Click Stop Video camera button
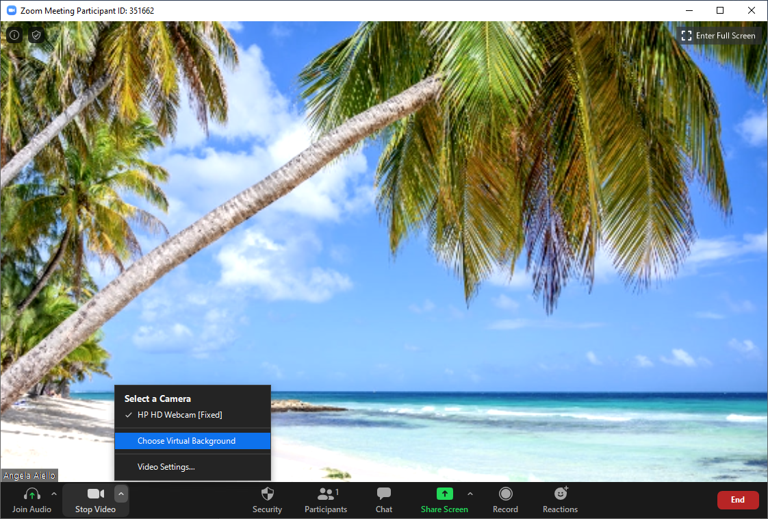Image resolution: width=768 pixels, height=519 pixels. [96, 501]
